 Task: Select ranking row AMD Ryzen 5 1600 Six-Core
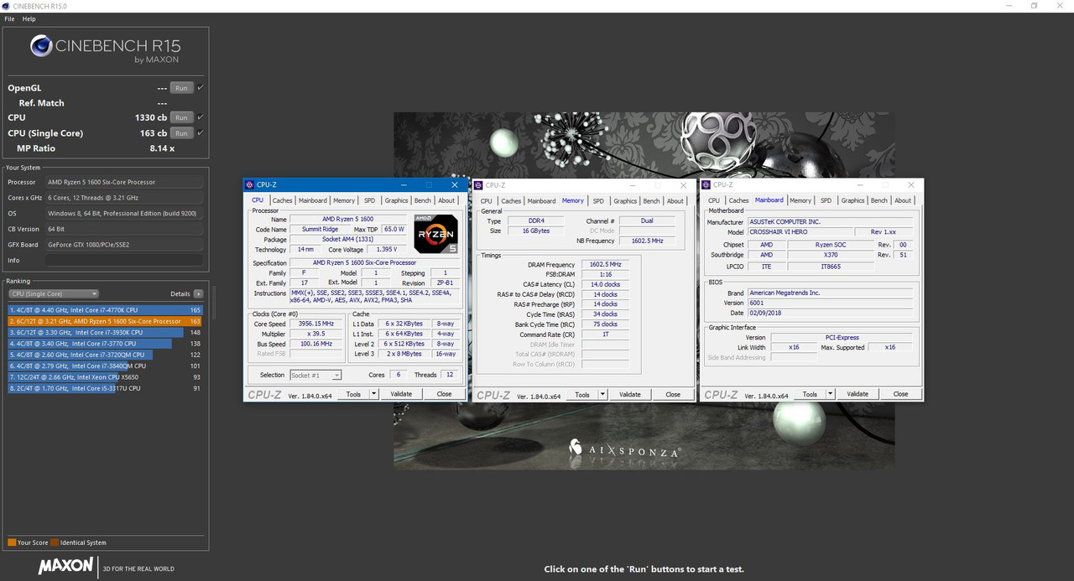[x=105, y=321]
